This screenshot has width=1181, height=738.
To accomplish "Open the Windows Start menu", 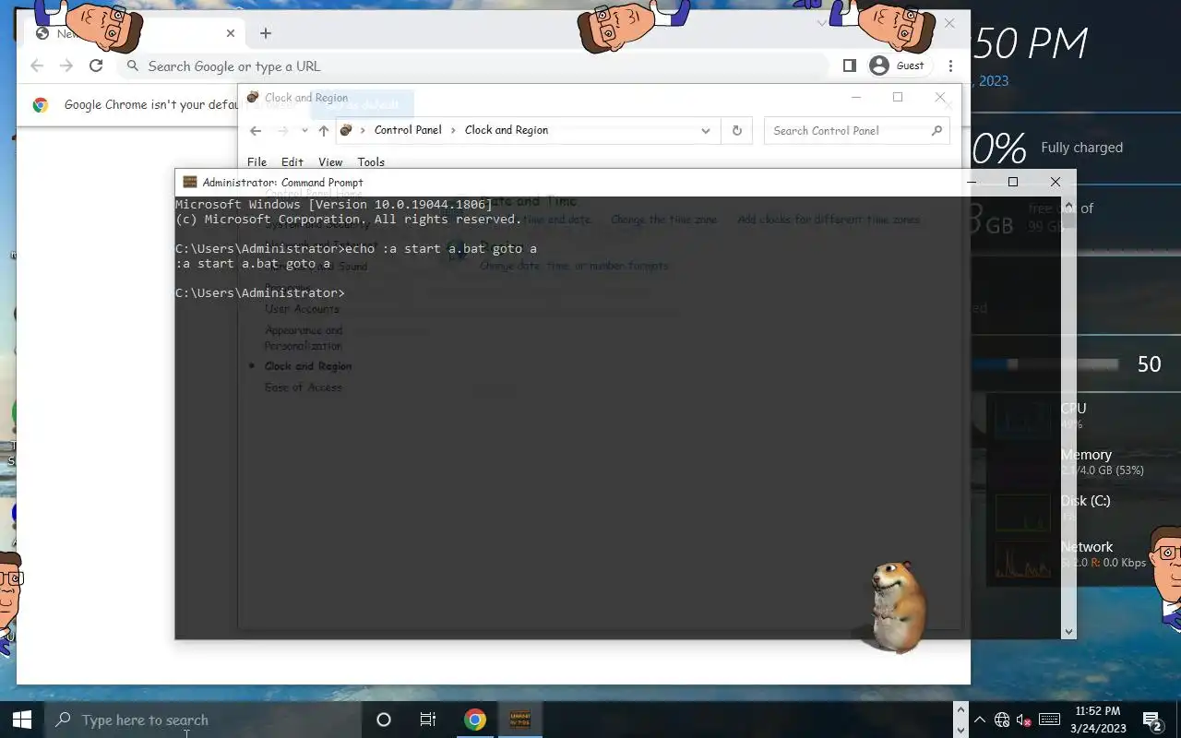I will pos(22,720).
